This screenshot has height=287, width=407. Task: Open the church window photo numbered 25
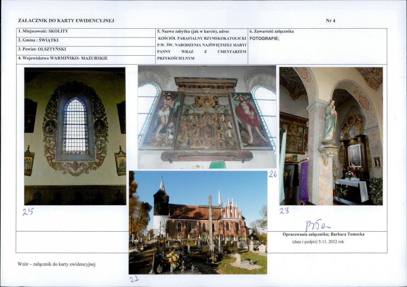[x=75, y=136]
